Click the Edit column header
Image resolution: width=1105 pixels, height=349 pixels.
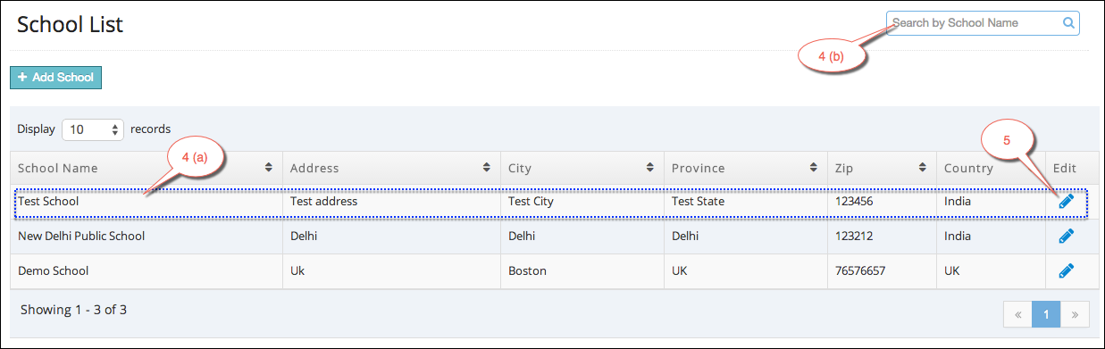[1065, 168]
